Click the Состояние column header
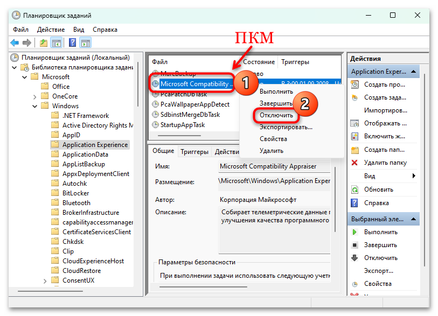Viewport: 438px width, 316px height. (259, 62)
